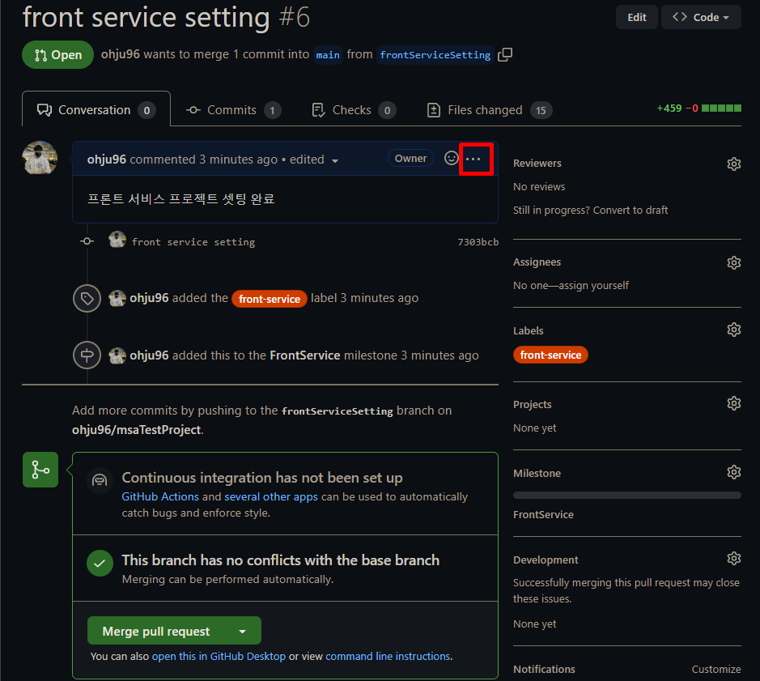Expand the edited history dropdown arrow
The image size is (760, 681).
335,160
